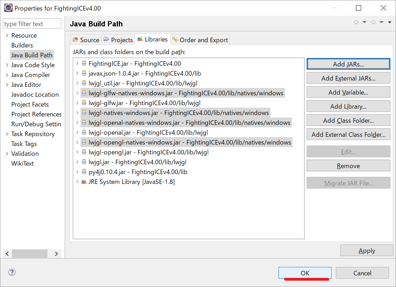Select Builders in the sidebar
This screenshot has width=396, height=287.
pos(22,45)
